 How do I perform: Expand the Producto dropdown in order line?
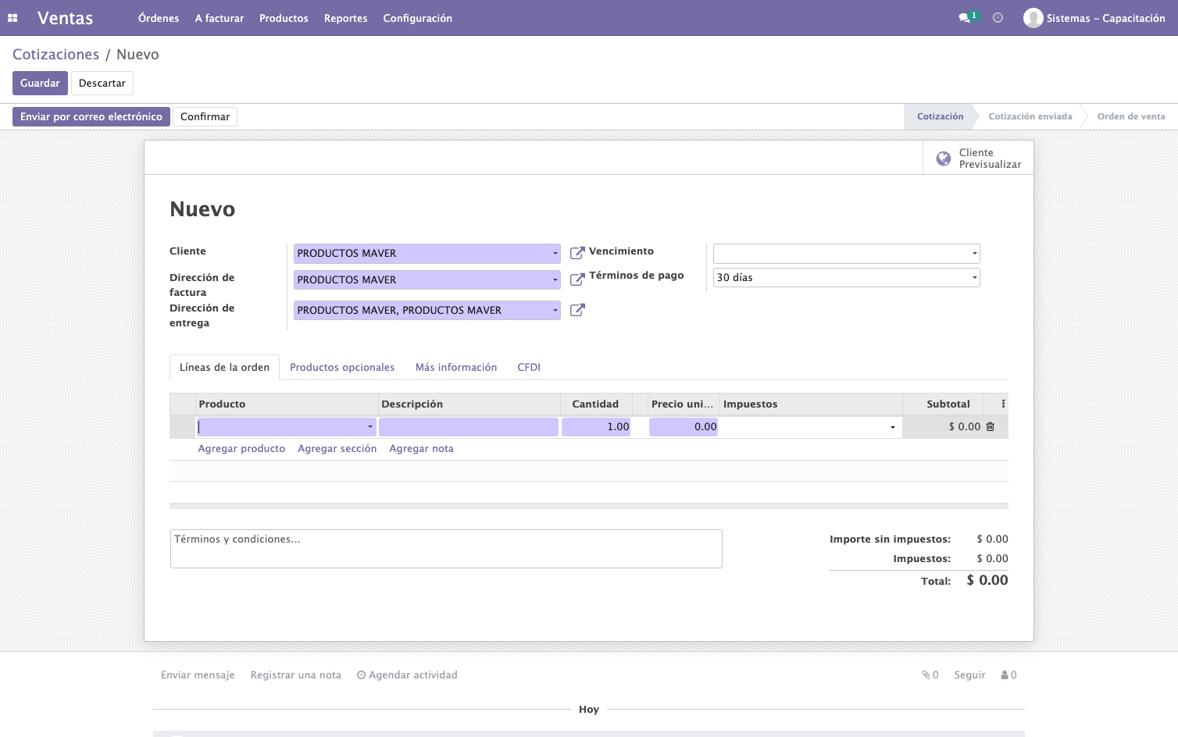pyautogui.click(x=370, y=427)
